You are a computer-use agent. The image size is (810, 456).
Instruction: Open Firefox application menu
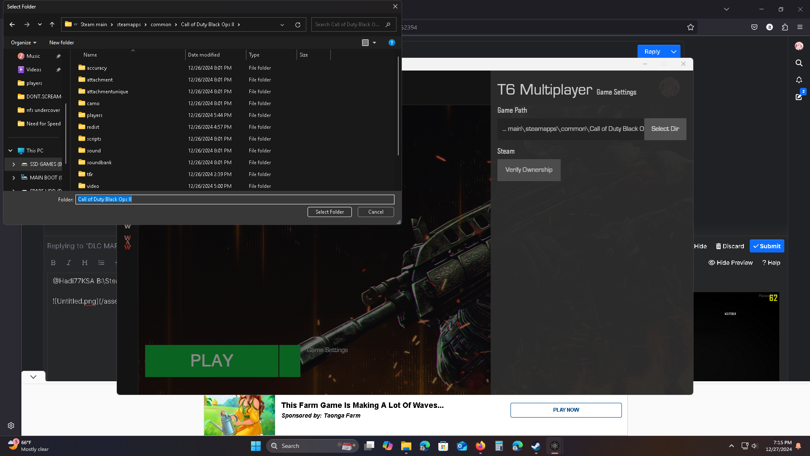[x=800, y=27]
